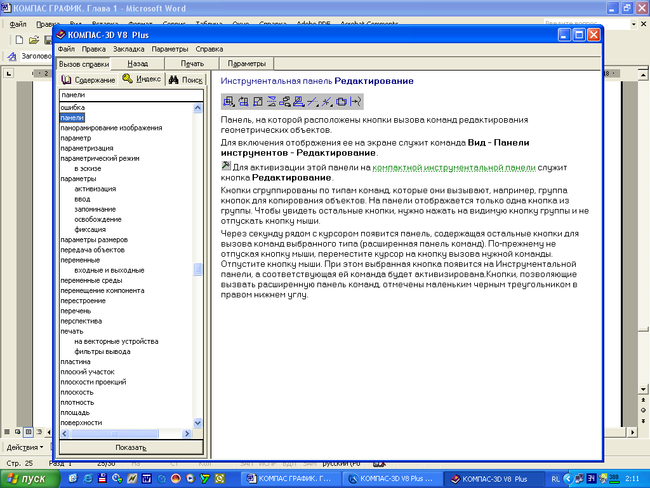Select index entry ошибка

point(72,107)
